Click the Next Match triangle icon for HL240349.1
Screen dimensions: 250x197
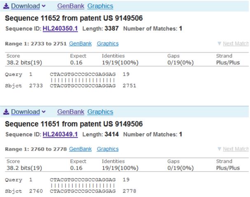click(x=219, y=149)
